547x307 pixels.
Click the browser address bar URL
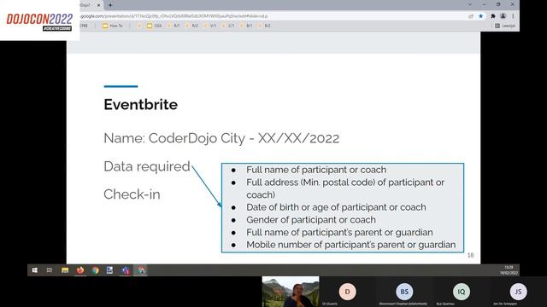point(174,16)
